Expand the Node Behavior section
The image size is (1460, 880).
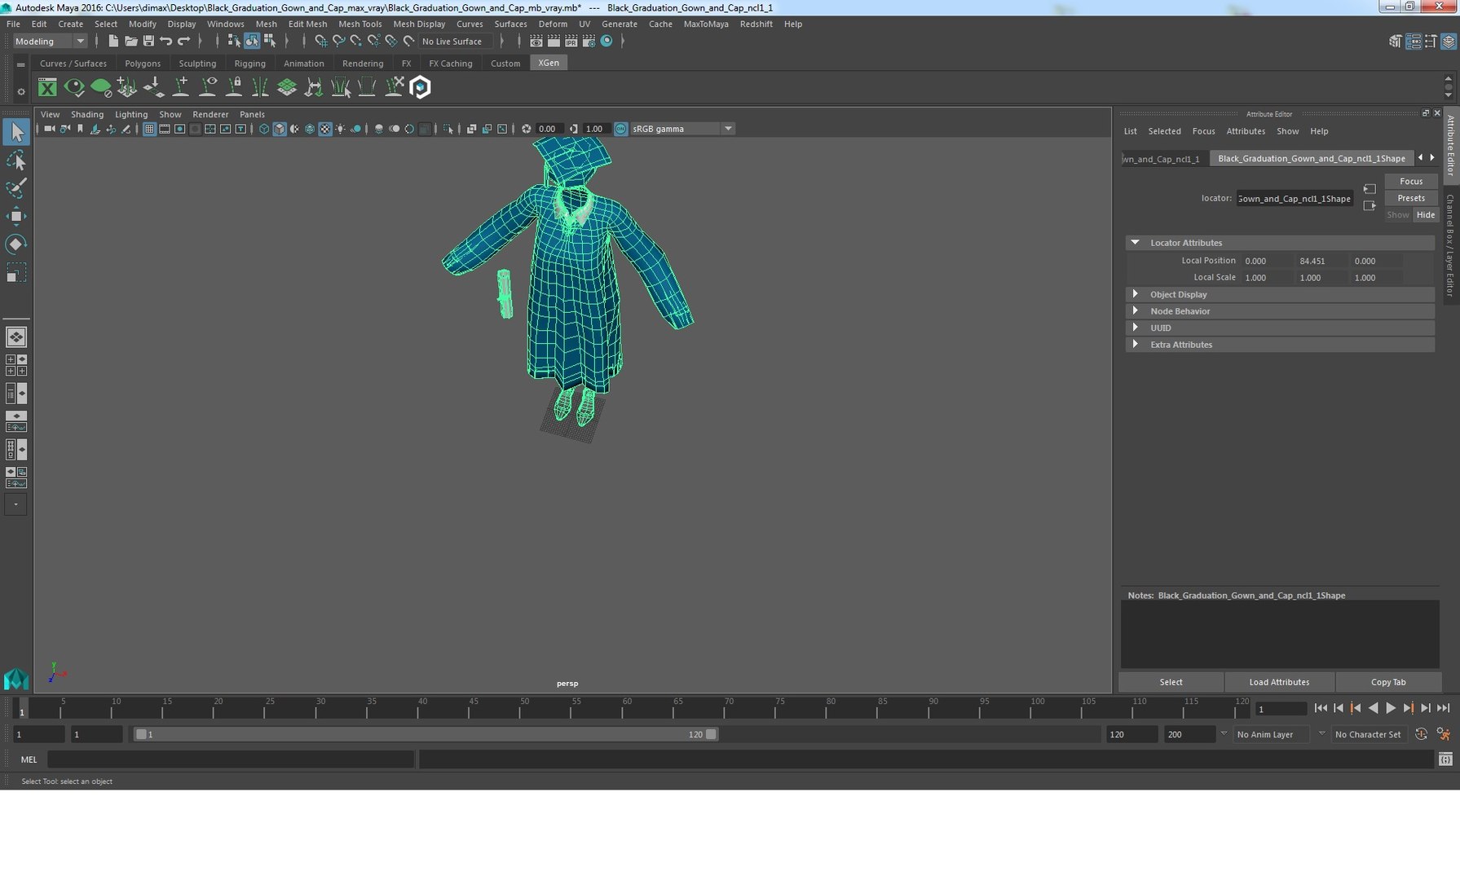point(1135,311)
